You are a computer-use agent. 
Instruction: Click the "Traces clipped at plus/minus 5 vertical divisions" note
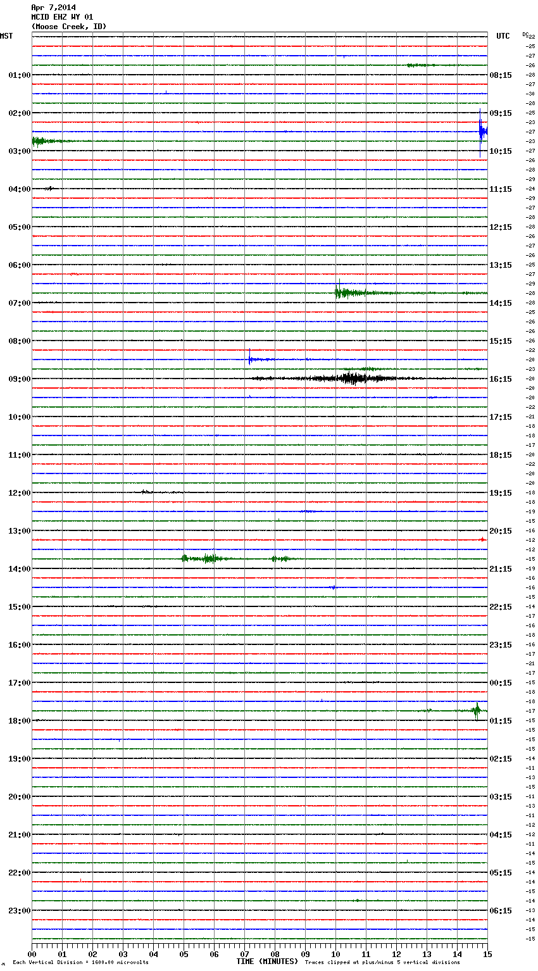(x=382, y=963)
